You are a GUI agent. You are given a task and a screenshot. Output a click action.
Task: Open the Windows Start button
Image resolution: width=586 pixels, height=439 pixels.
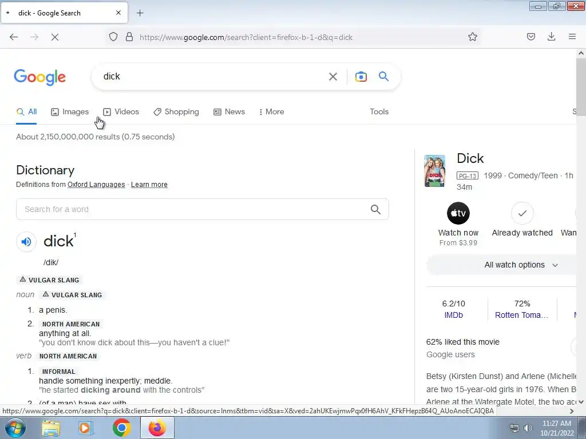point(15,428)
